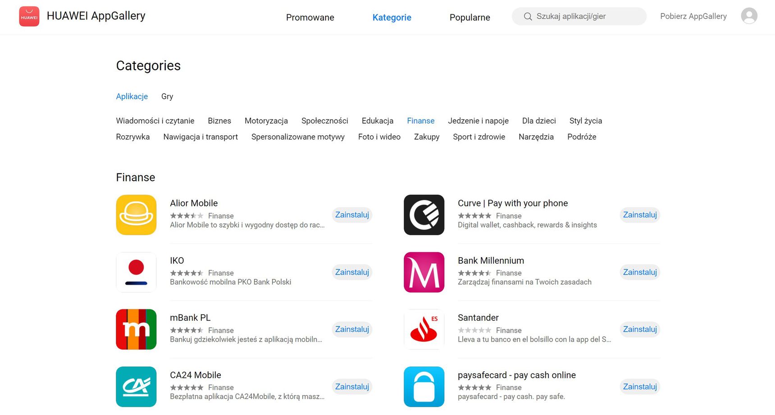775x415 pixels.
Task: Open the Promowane menu item
Action: [310, 18]
